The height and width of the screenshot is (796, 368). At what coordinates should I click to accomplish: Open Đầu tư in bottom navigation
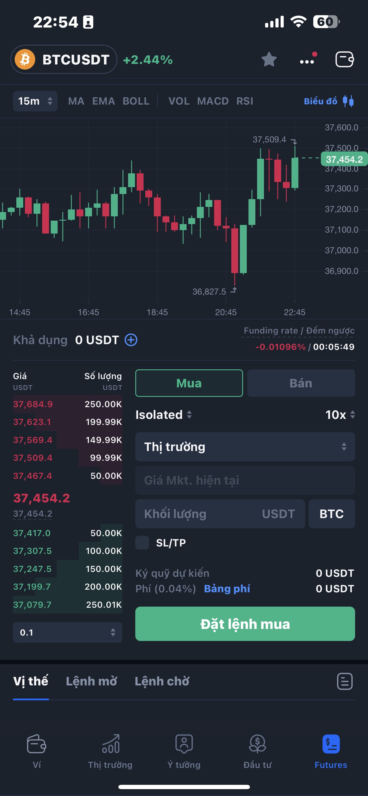[x=257, y=751]
